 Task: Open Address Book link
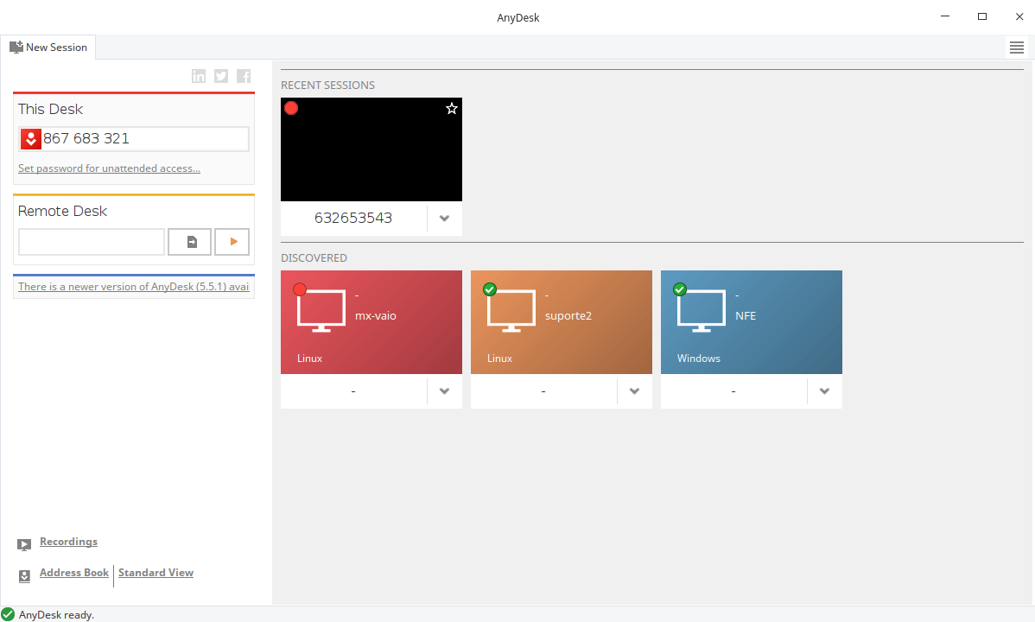(74, 573)
